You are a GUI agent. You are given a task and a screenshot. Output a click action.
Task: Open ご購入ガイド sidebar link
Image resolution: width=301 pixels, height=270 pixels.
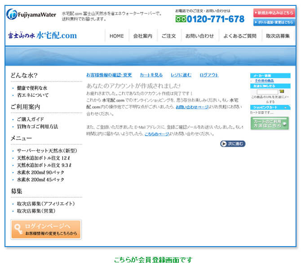[x=31, y=119]
